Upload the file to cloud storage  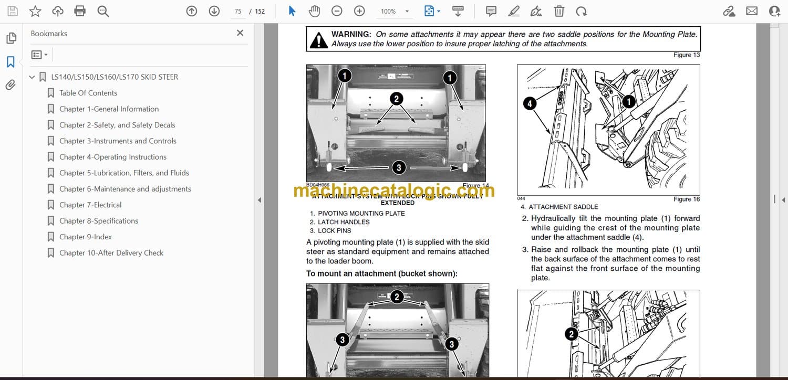pos(58,11)
